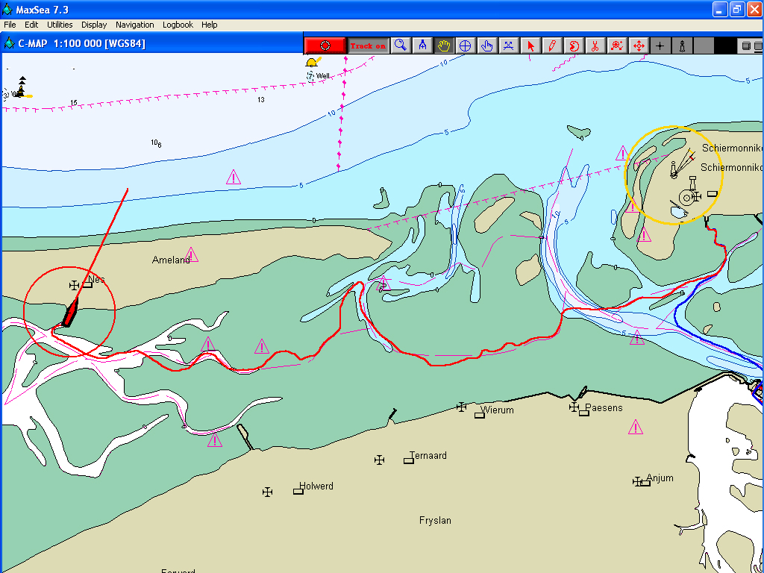Click the lighthouse buoy mark icon
The height and width of the screenshot is (573, 764).
tap(681, 46)
